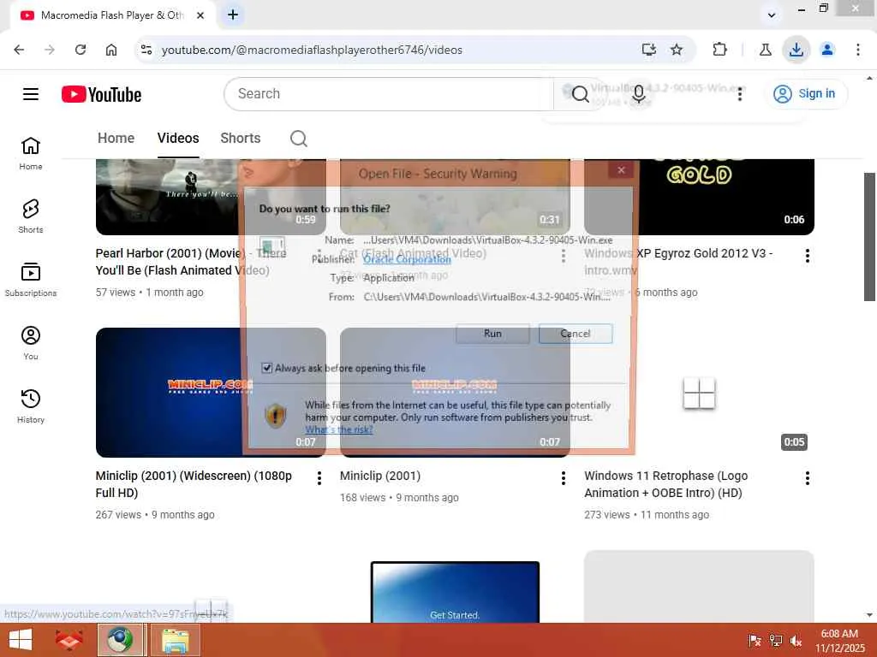Click Cancel in the Security Warning dialog
The height and width of the screenshot is (657, 877).
coord(576,334)
